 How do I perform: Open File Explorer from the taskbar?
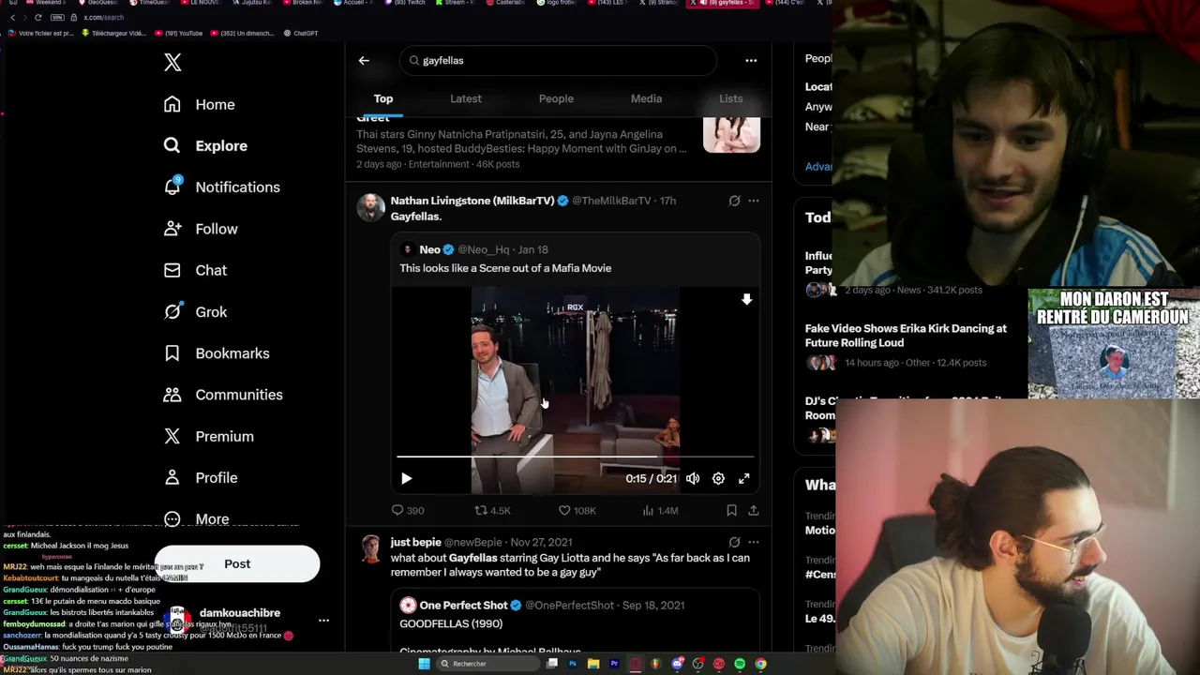(593, 664)
